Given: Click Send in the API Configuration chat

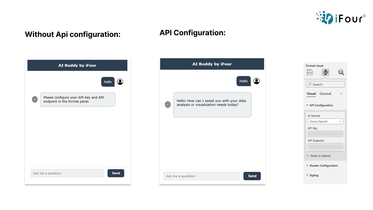Looking at the screenshot, I should [252, 176].
